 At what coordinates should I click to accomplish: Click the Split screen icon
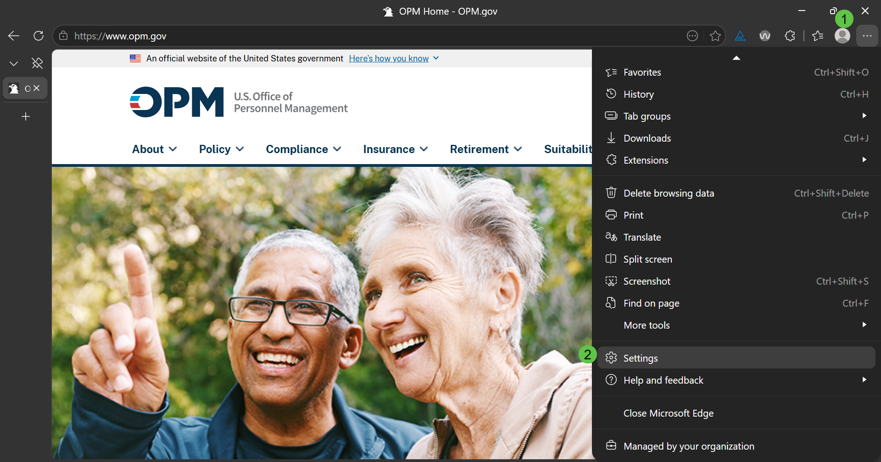click(x=611, y=258)
